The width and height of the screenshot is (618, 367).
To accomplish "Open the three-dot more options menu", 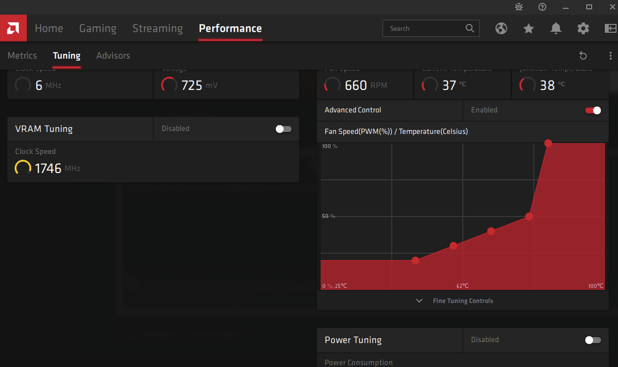I will point(610,56).
